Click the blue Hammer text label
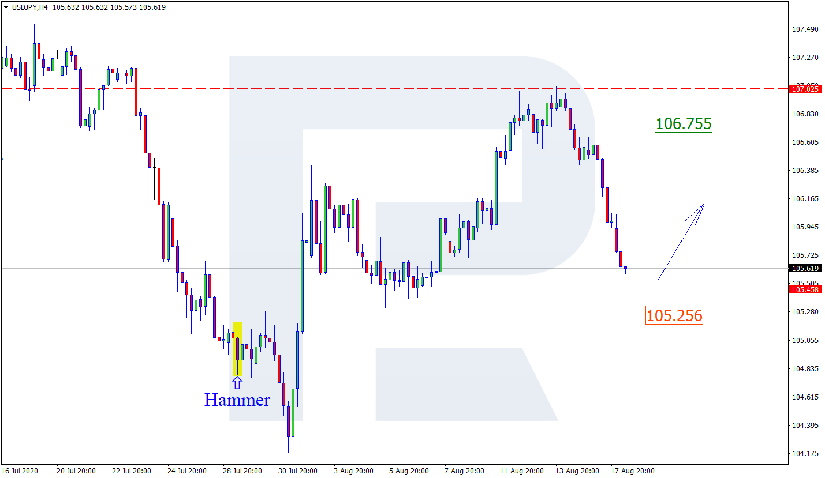 pos(237,400)
